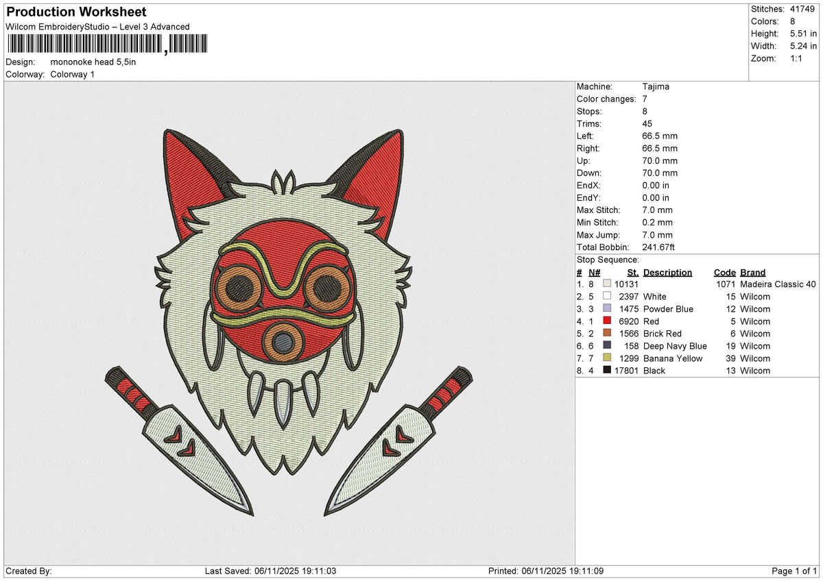Click the 'White' description row
823x581 pixels.
pyautogui.click(x=655, y=297)
